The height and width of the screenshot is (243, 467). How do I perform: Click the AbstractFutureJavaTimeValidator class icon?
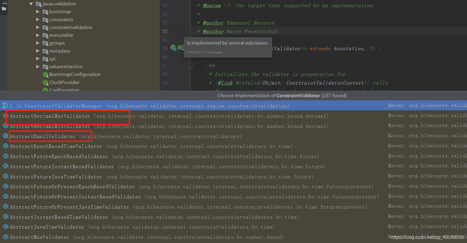5,176
